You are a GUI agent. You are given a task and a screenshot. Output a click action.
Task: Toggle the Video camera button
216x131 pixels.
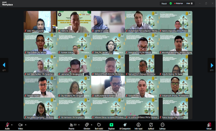pyautogui.click(x=20, y=125)
